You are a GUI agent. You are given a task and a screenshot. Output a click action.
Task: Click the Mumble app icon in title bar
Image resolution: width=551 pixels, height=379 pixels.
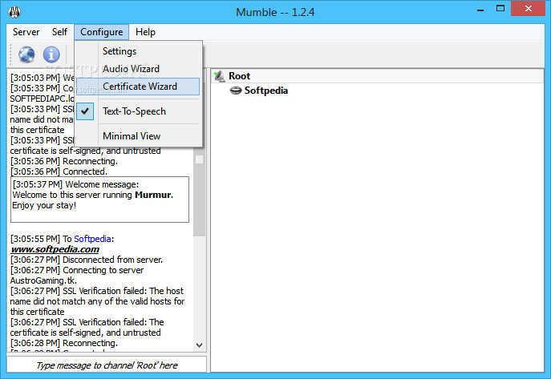click(x=14, y=12)
